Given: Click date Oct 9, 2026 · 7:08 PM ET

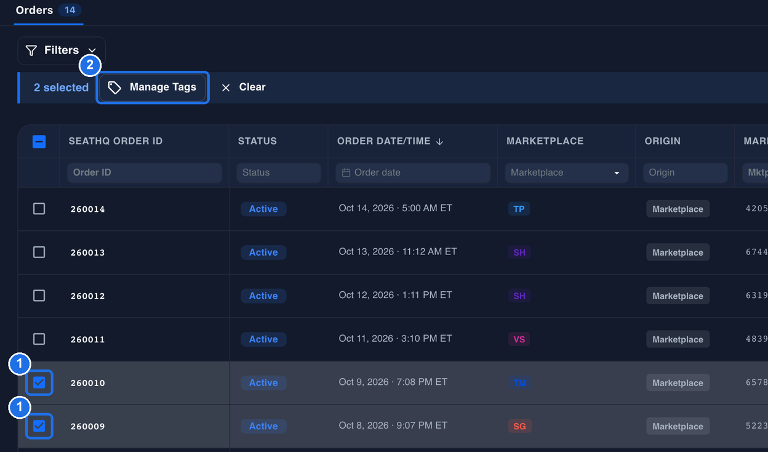Looking at the screenshot, I should (393, 382).
